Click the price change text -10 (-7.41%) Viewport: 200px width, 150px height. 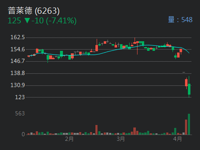click(54, 21)
